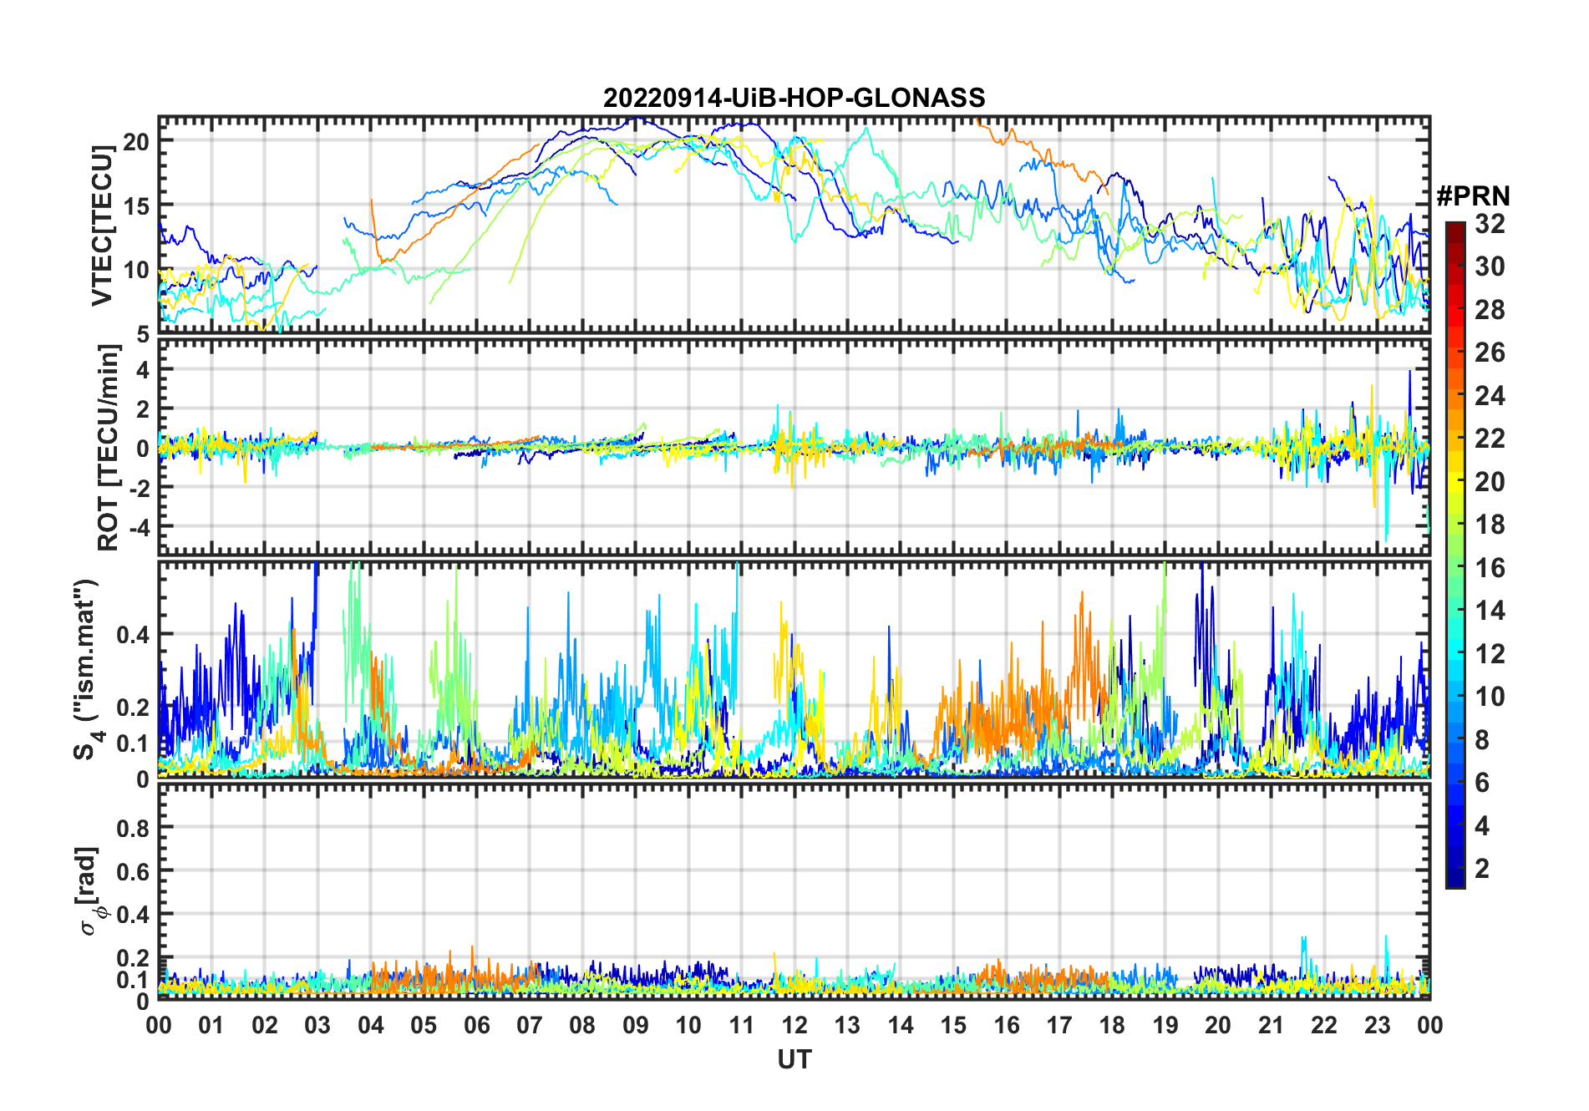
Task: Click the -4 tick label on the ROT axis
Action: (139, 527)
